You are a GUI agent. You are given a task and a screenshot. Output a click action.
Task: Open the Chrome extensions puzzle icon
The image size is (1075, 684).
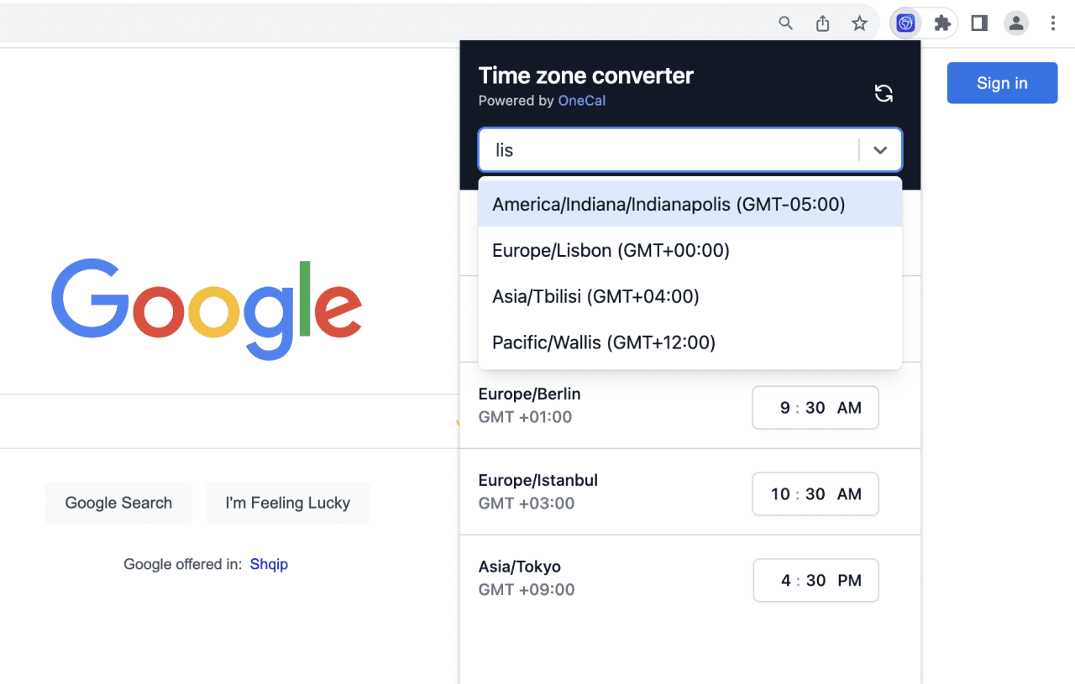[x=942, y=23]
